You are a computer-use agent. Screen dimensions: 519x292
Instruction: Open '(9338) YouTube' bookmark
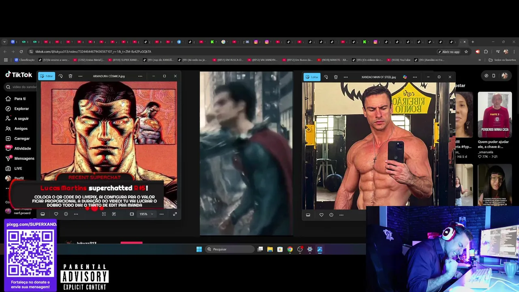(x=399, y=60)
